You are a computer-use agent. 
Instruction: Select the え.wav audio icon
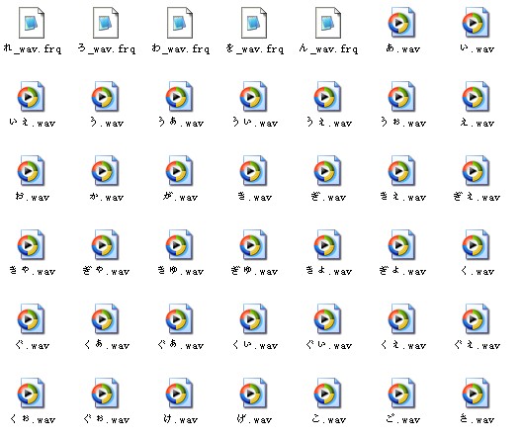tap(477, 96)
